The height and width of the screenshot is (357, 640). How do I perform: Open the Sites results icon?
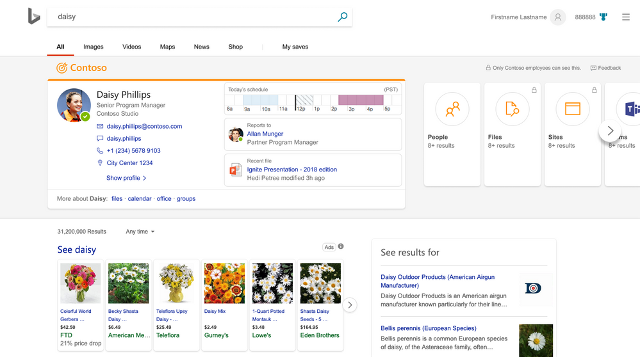[573, 109]
